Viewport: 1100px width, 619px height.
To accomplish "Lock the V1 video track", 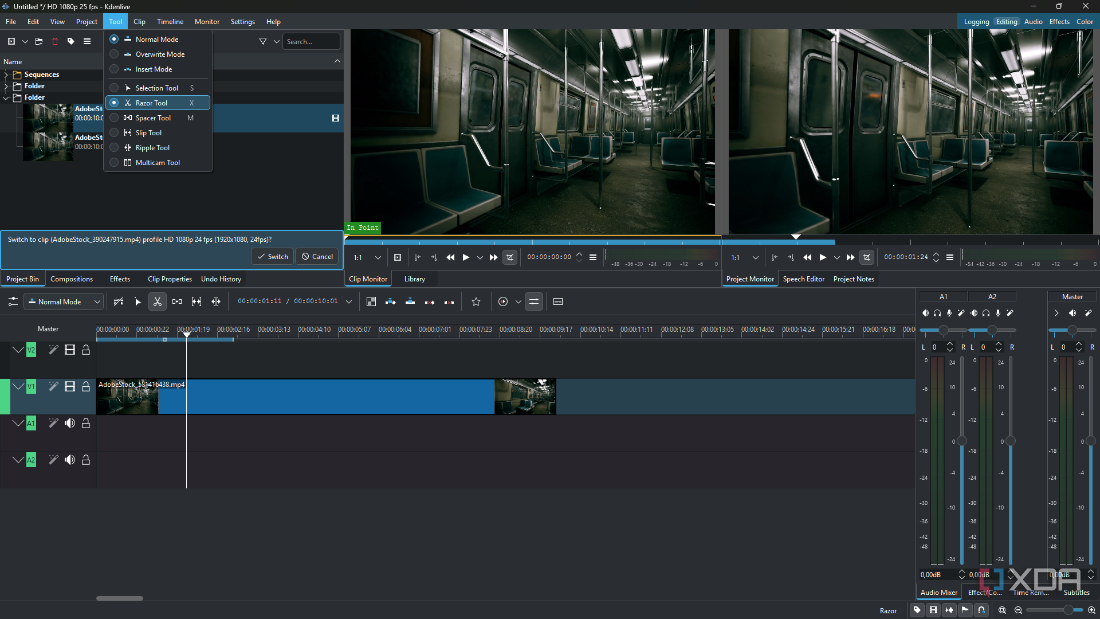I will pos(86,387).
